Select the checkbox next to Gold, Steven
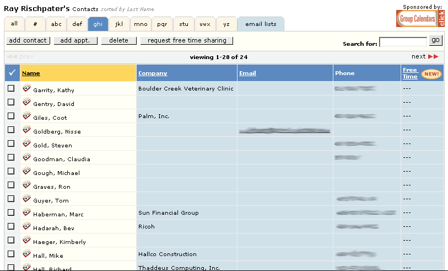The height and width of the screenshot is (271, 448). point(11,144)
